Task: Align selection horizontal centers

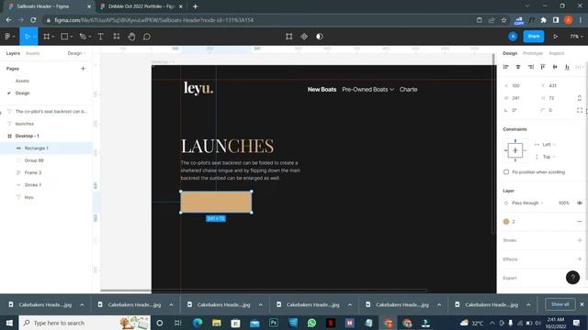Action: pos(518,67)
